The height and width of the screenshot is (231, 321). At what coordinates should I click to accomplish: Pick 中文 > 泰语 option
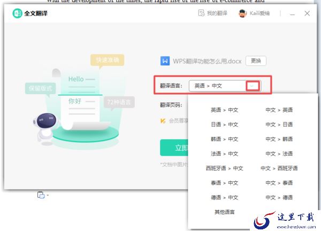[279, 183]
